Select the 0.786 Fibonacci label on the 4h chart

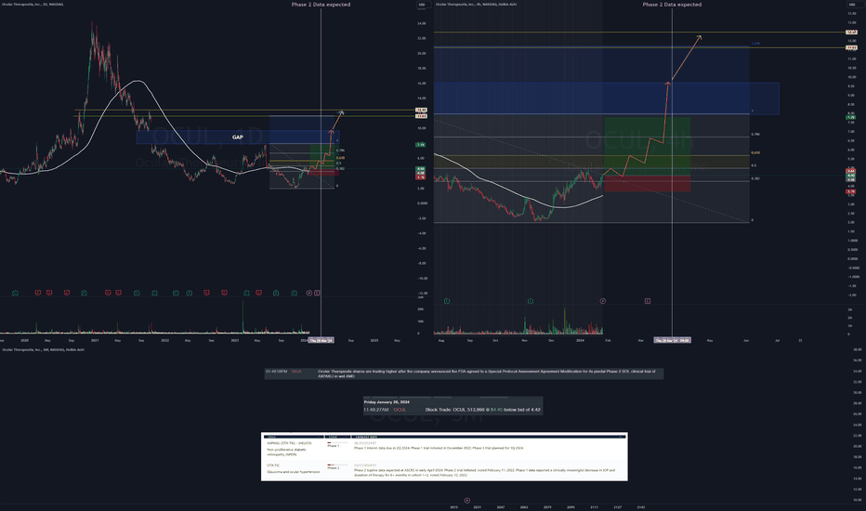(x=755, y=134)
